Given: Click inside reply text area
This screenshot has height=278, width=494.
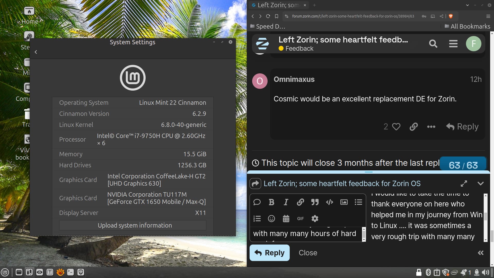Looking at the screenshot, I should (306, 234).
